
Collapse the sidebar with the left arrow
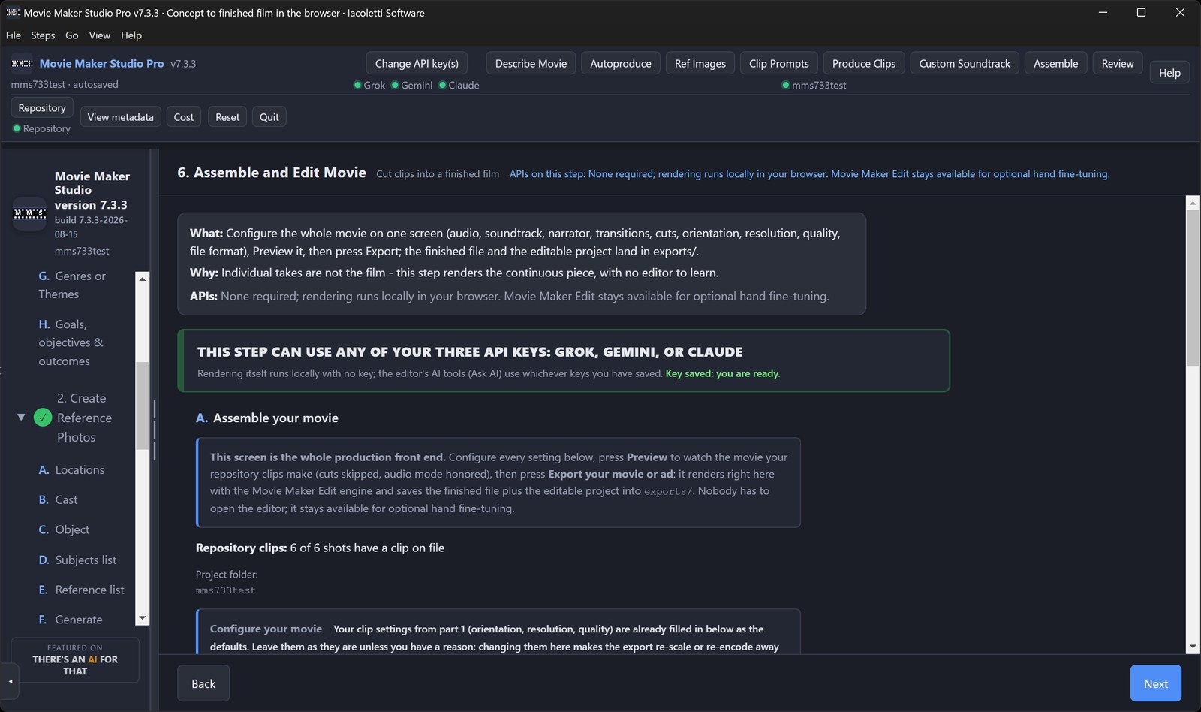(11, 681)
